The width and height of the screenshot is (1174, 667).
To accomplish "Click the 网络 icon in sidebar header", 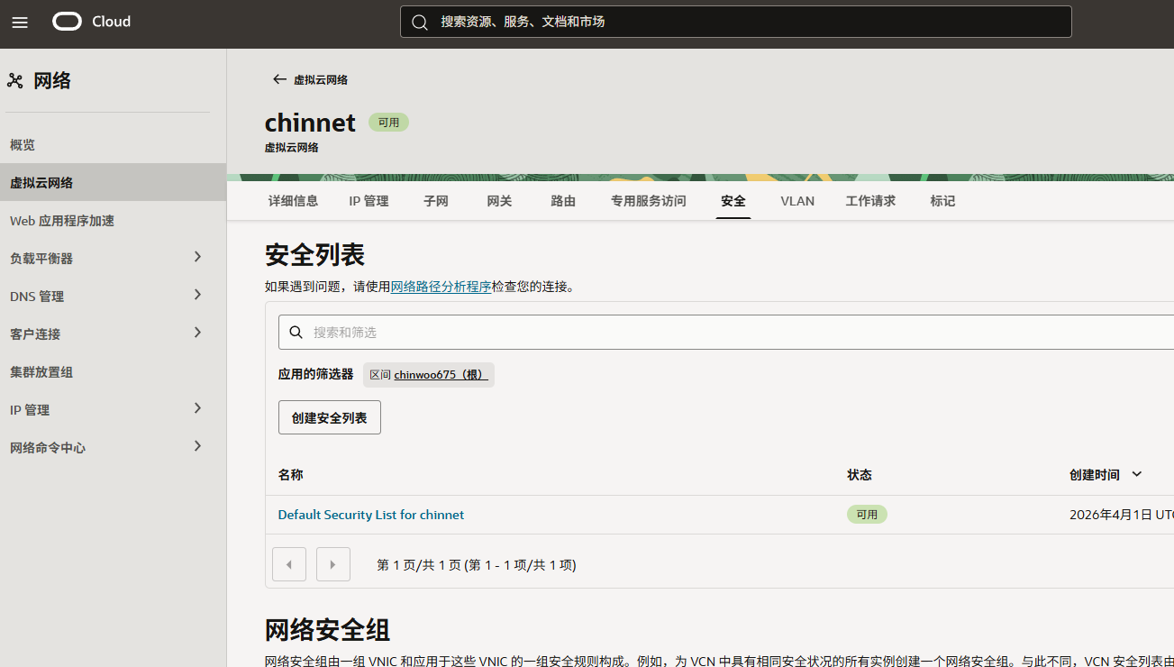I will click(x=15, y=81).
